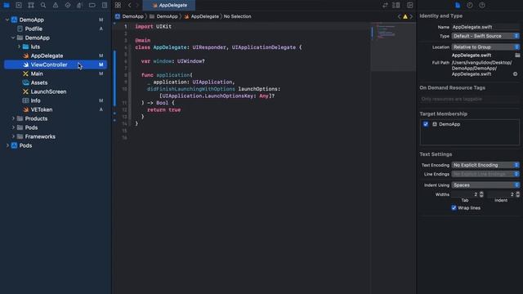
Task: Adjust the Indent width stepper
Action: tap(517, 194)
